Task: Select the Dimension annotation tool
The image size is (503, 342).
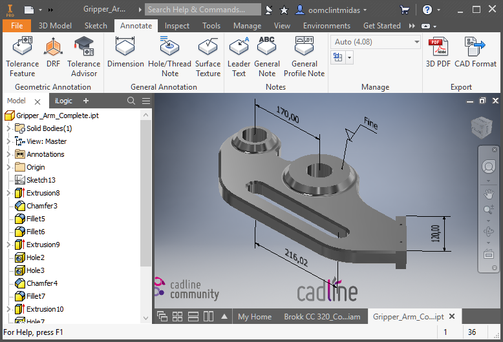Action: 125,52
